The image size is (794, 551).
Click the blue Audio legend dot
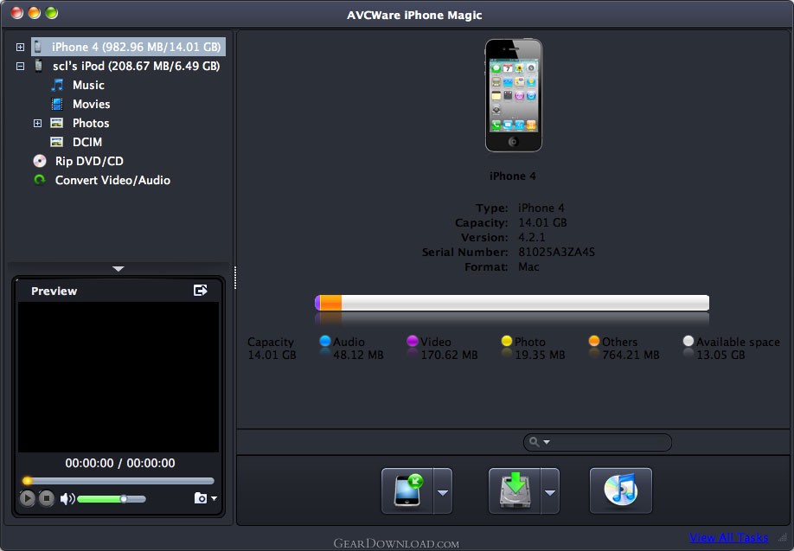coord(325,341)
